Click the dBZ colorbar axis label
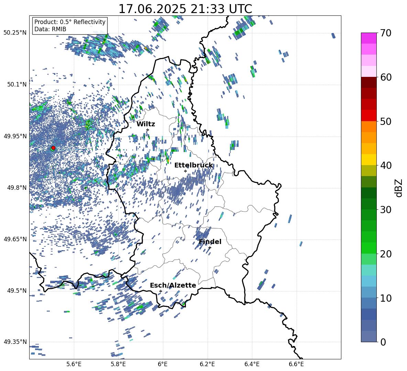 click(399, 188)
